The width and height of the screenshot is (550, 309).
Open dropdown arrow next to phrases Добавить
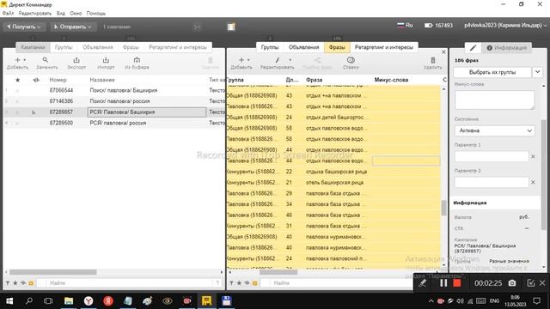coord(248,60)
